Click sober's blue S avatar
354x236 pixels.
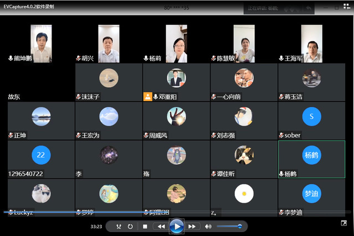[311, 117]
